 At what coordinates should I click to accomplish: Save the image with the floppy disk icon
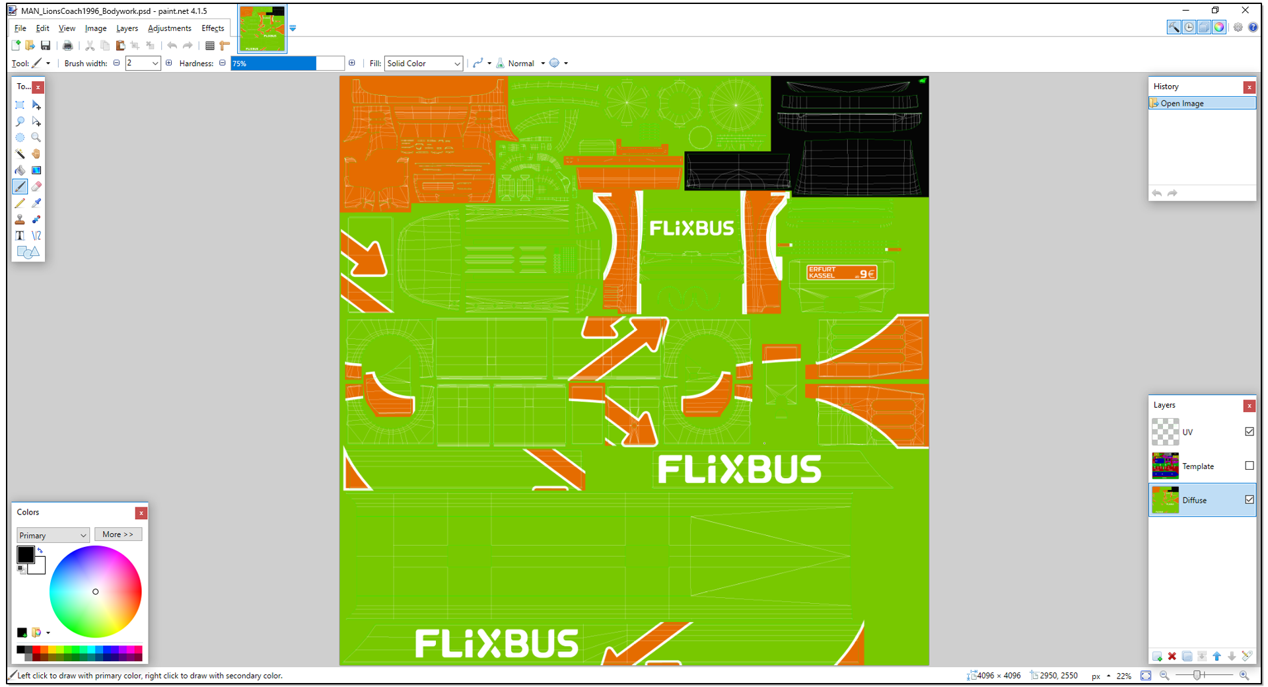pyautogui.click(x=46, y=46)
